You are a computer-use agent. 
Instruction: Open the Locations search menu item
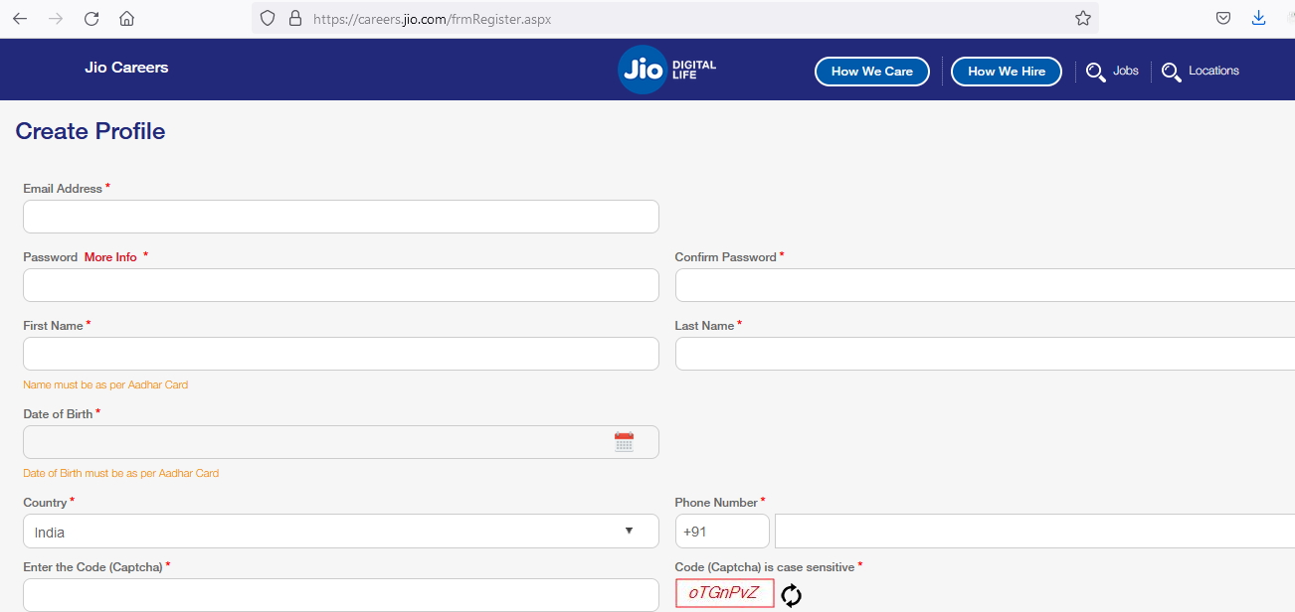1201,72
